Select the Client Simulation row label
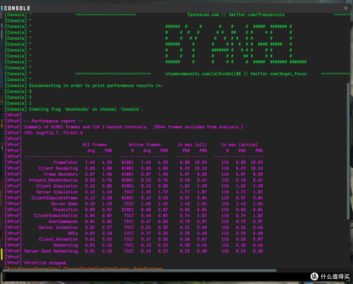Image resolution: width=353 pixels, height=284 pixels. [x=57, y=186]
